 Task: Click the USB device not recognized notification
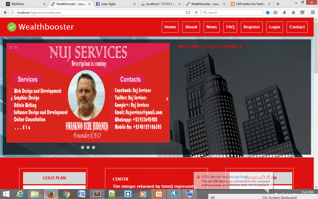pos(233,181)
